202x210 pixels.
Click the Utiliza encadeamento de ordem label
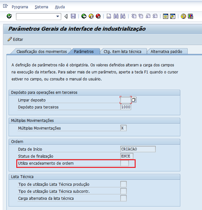[x=46, y=163]
